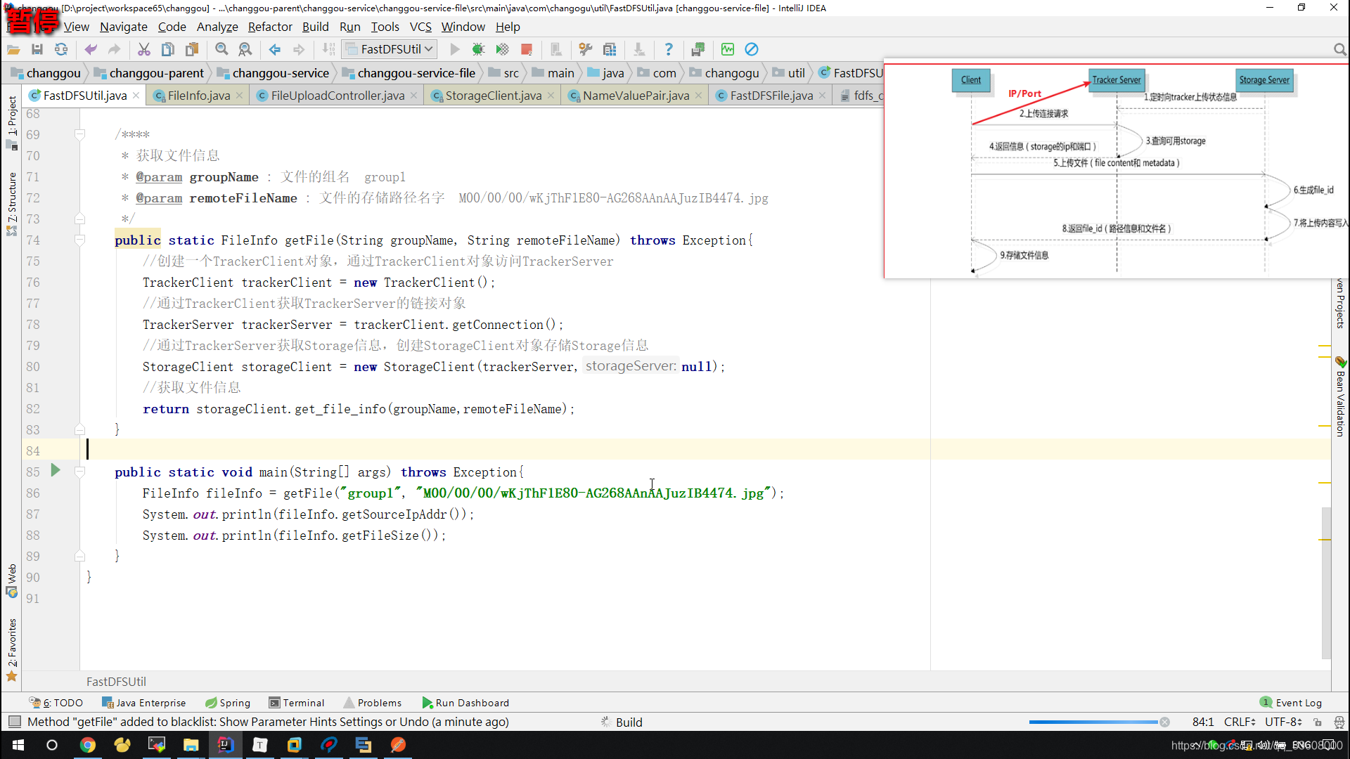Change the UTF-8 file encoding
Image resolution: width=1350 pixels, height=759 pixels.
click(1283, 722)
